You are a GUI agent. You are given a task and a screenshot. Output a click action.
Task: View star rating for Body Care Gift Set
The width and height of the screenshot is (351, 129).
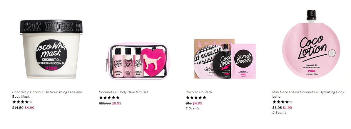(109, 98)
